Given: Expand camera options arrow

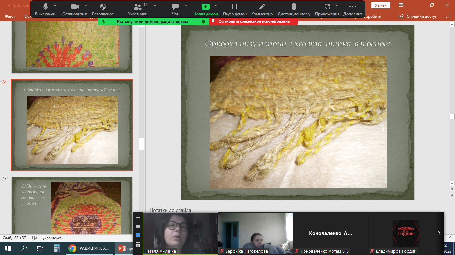Looking at the screenshot, I should click(x=86, y=5).
